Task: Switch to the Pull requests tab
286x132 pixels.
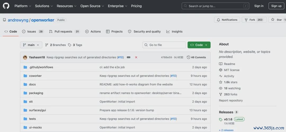Action: (64, 32)
